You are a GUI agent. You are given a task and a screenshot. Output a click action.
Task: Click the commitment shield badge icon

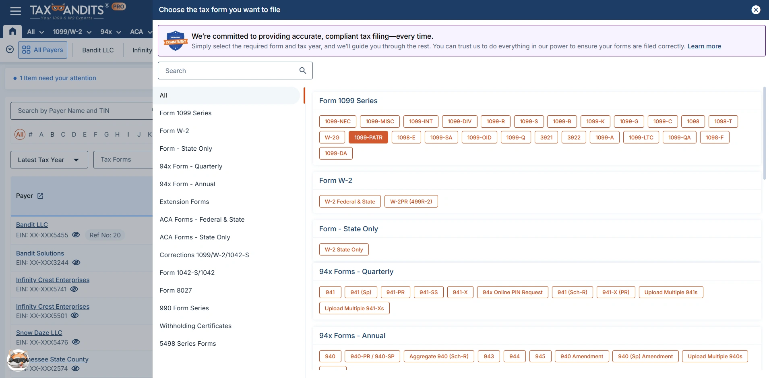pyautogui.click(x=176, y=41)
